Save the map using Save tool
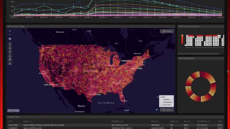Screen dimensions: 230x129 tap(10, 63)
